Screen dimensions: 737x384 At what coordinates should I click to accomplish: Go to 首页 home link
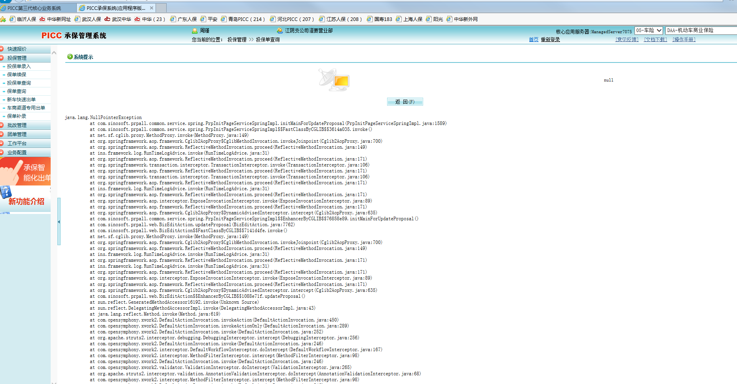(534, 40)
